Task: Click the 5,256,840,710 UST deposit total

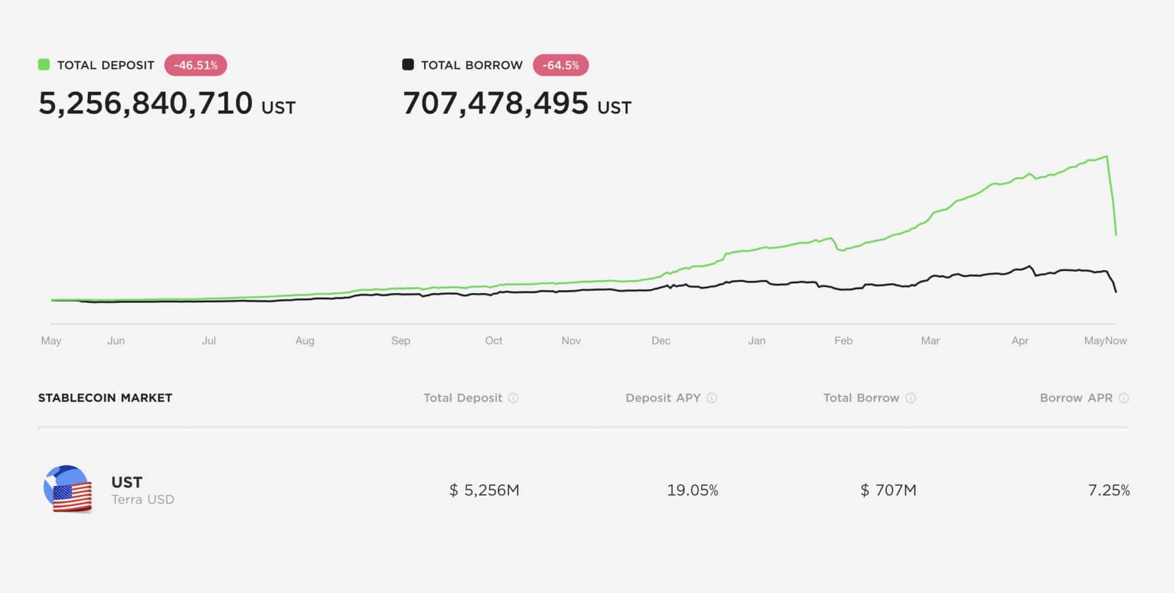Action: [x=167, y=103]
